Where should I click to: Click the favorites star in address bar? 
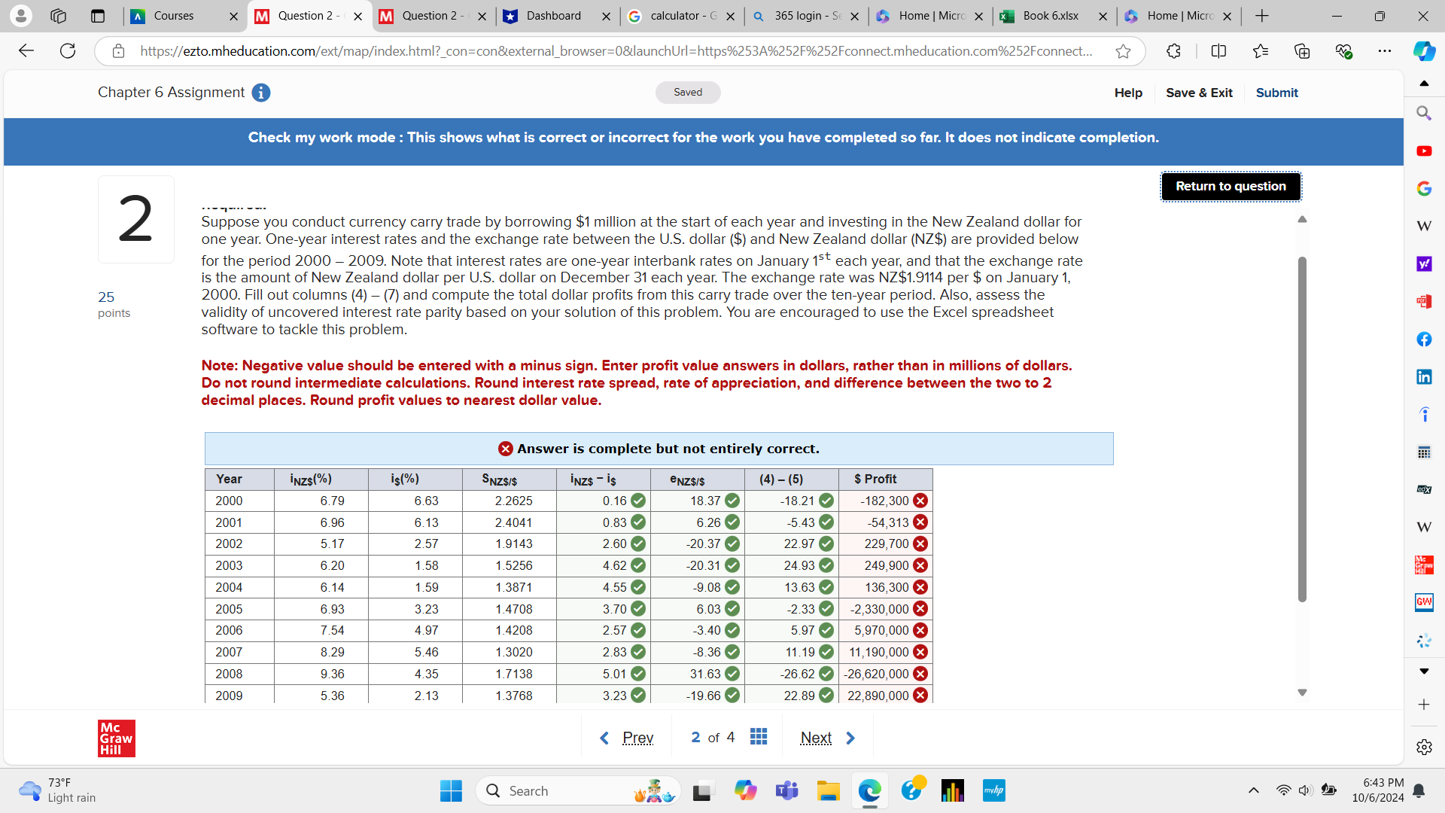tap(1123, 51)
